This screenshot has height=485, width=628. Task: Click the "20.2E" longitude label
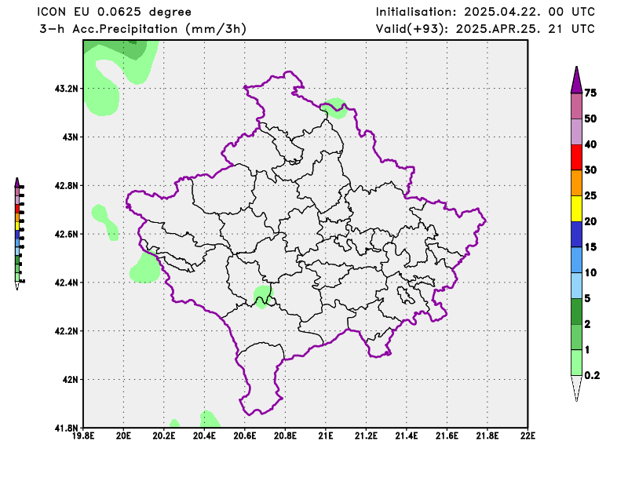click(164, 436)
